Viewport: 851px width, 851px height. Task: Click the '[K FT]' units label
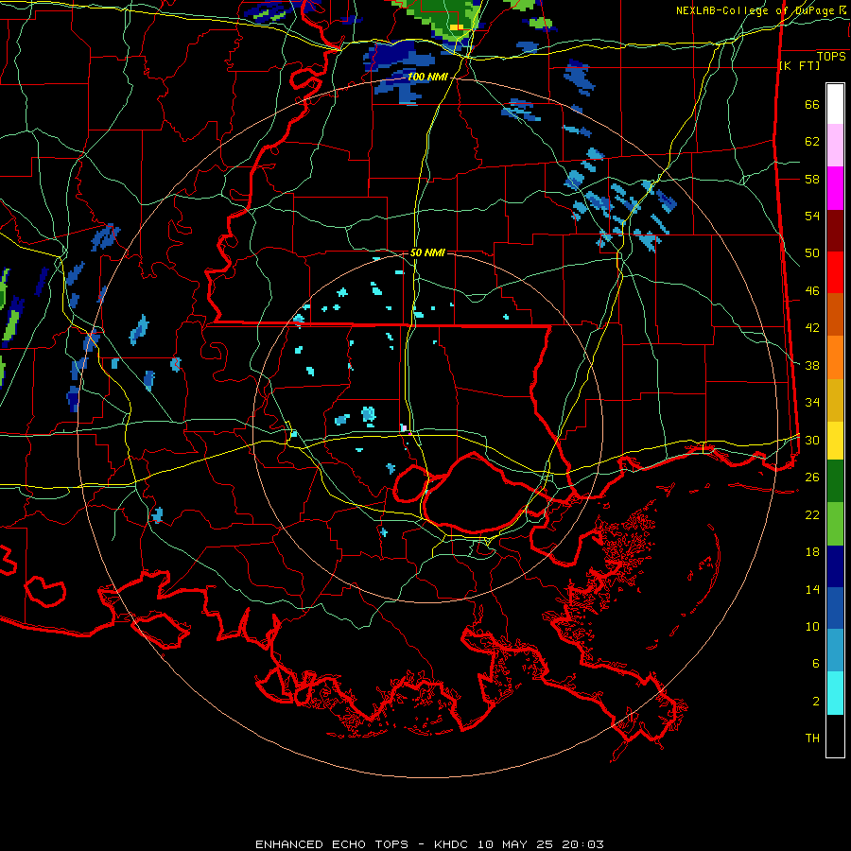[x=799, y=65]
